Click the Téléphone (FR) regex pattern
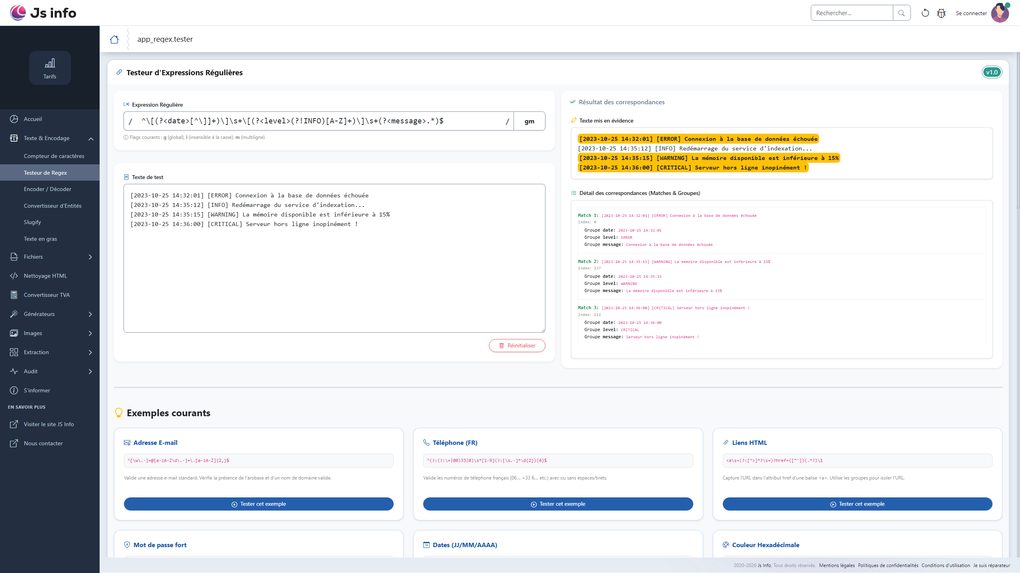The image size is (1020, 573). click(558, 460)
